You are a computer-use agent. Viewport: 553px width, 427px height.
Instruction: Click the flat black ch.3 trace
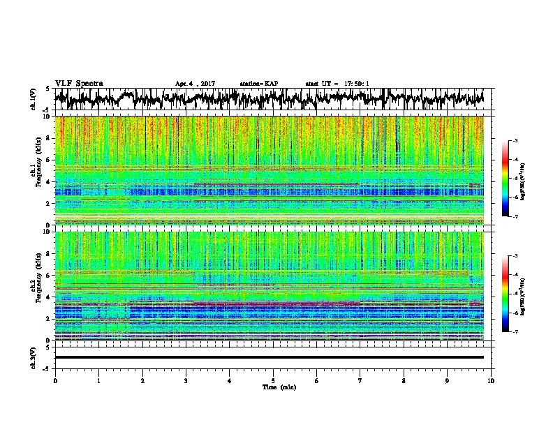click(x=269, y=357)
